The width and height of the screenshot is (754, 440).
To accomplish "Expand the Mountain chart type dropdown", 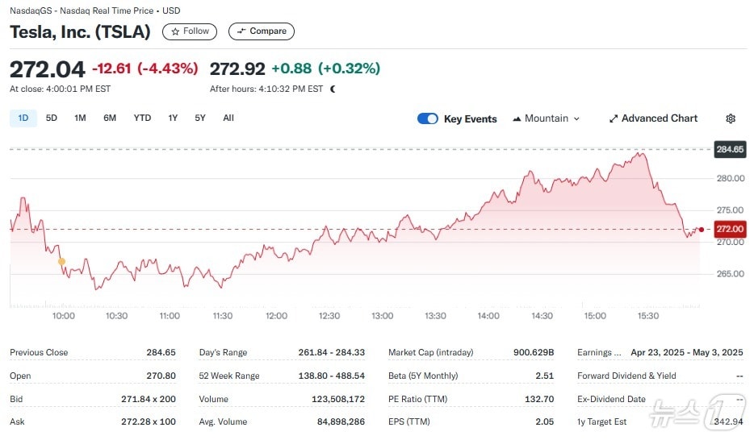I will click(547, 118).
